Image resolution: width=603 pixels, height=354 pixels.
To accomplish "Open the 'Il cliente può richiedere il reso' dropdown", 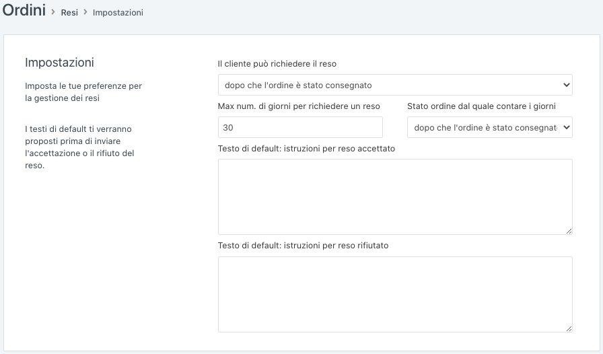I will [x=394, y=85].
